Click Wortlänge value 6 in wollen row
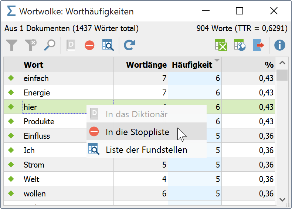Viewport: 292px width, 209px height. tap(164, 194)
